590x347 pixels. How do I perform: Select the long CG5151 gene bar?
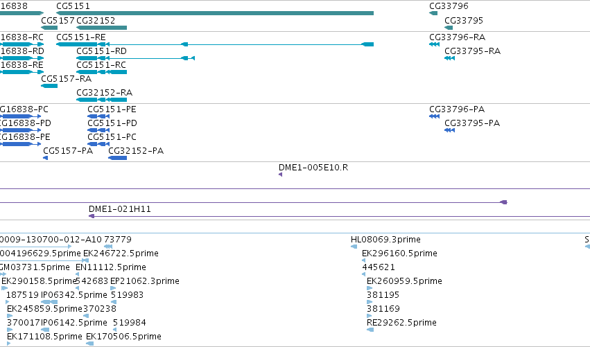point(215,13)
